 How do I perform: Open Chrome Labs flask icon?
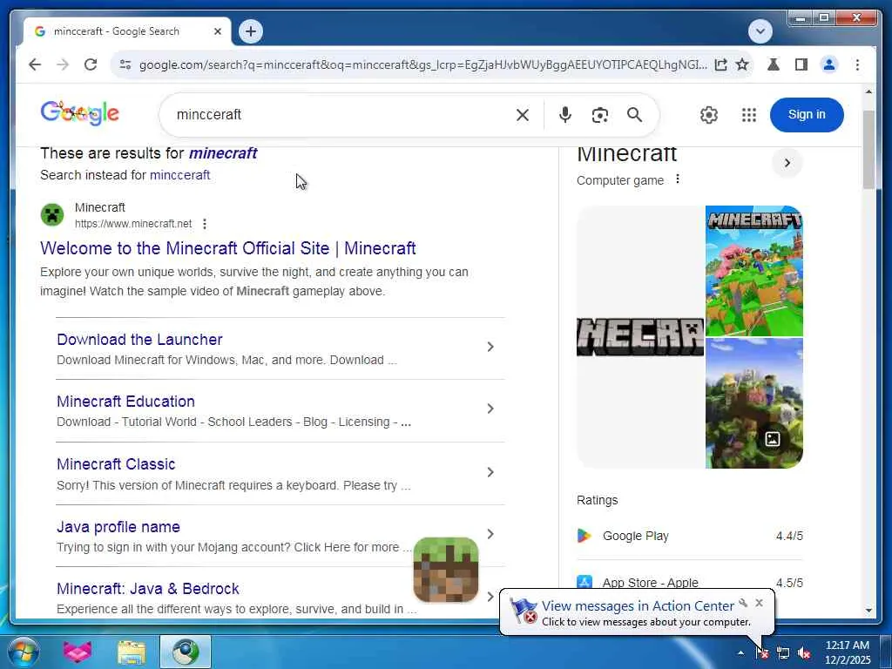tap(774, 64)
